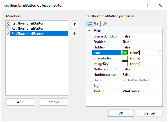Click the ImageIndex empty swatch box
The height and width of the screenshot is (122, 168).
(125, 58)
